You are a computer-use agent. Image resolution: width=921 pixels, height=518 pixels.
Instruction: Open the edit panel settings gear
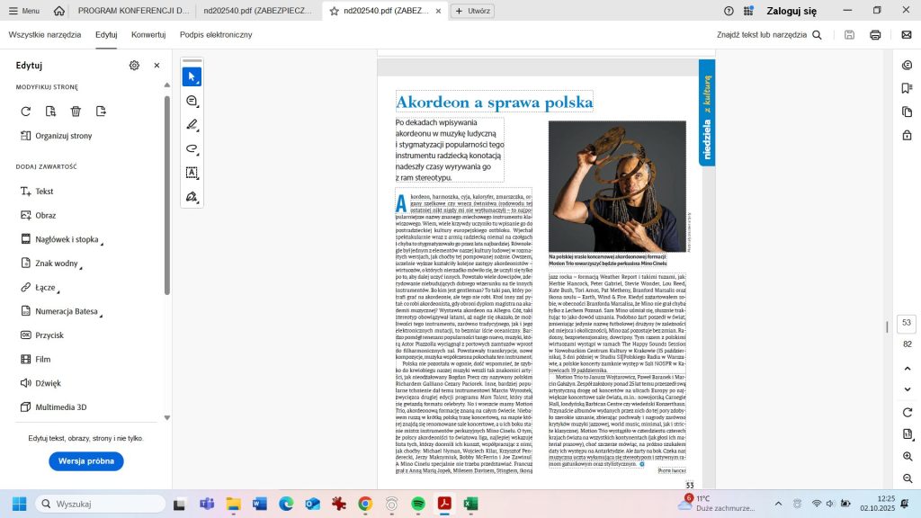[x=134, y=66]
